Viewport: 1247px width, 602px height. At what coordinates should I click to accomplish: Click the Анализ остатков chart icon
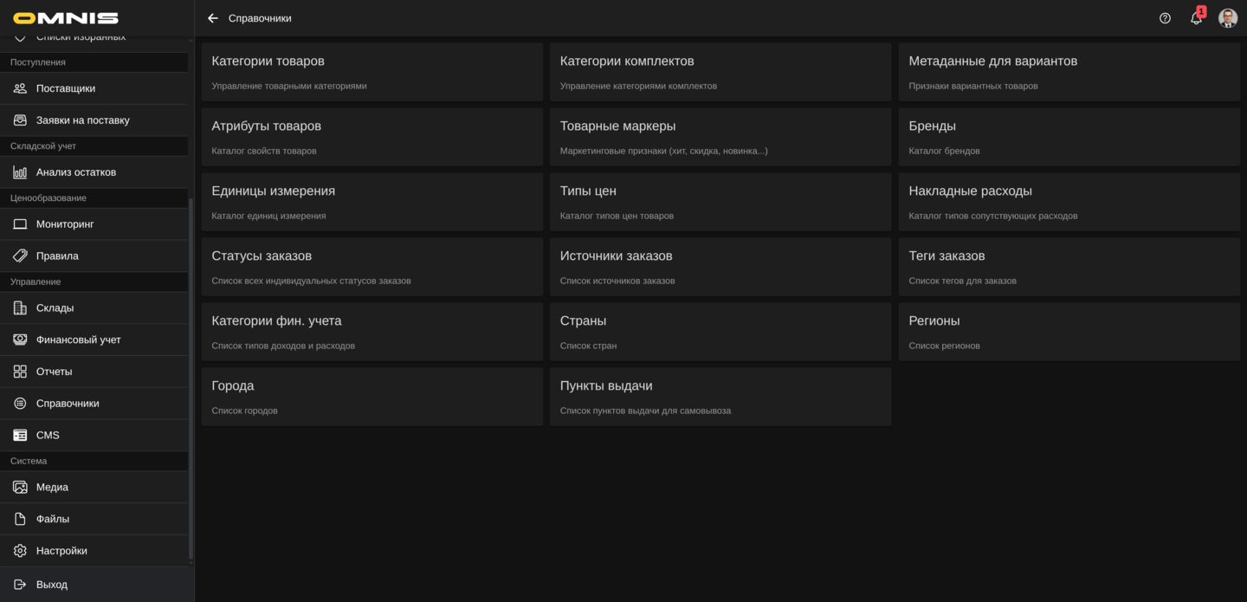coord(20,172)
